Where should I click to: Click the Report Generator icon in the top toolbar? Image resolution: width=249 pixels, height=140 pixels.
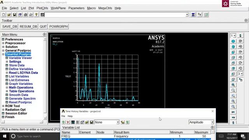coord(31,15)
